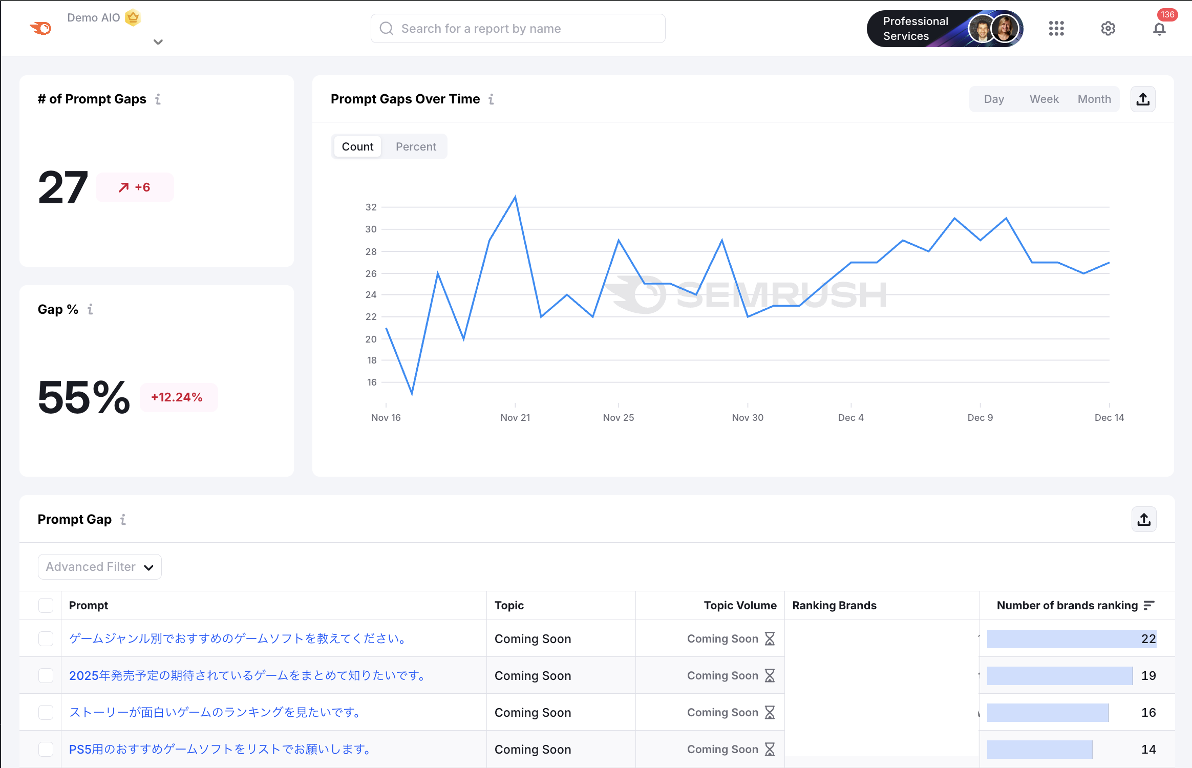Open the apps grid menu

pyautogui.click(x=1056, y=29)
